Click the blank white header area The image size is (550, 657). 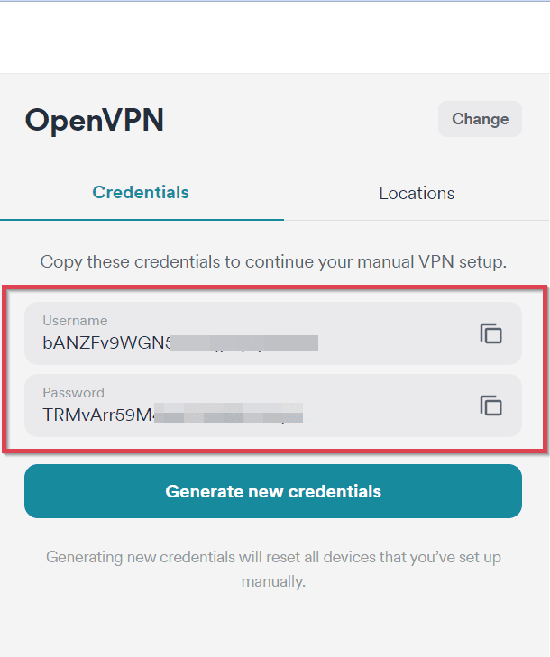coord(273,38)
